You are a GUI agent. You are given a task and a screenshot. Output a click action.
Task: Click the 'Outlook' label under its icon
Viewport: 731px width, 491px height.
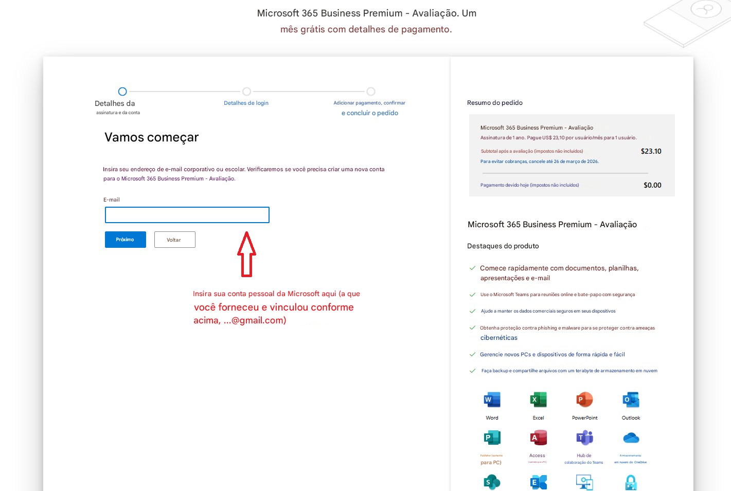pos(631,418)
